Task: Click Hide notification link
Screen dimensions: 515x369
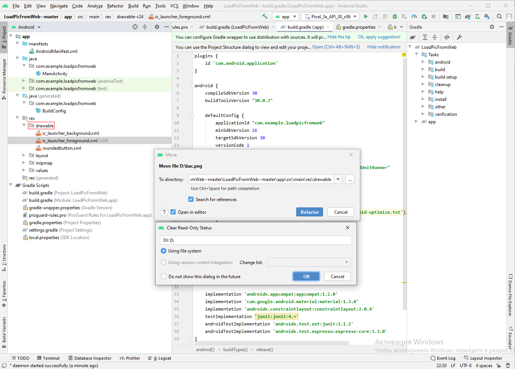Action: 384,47
